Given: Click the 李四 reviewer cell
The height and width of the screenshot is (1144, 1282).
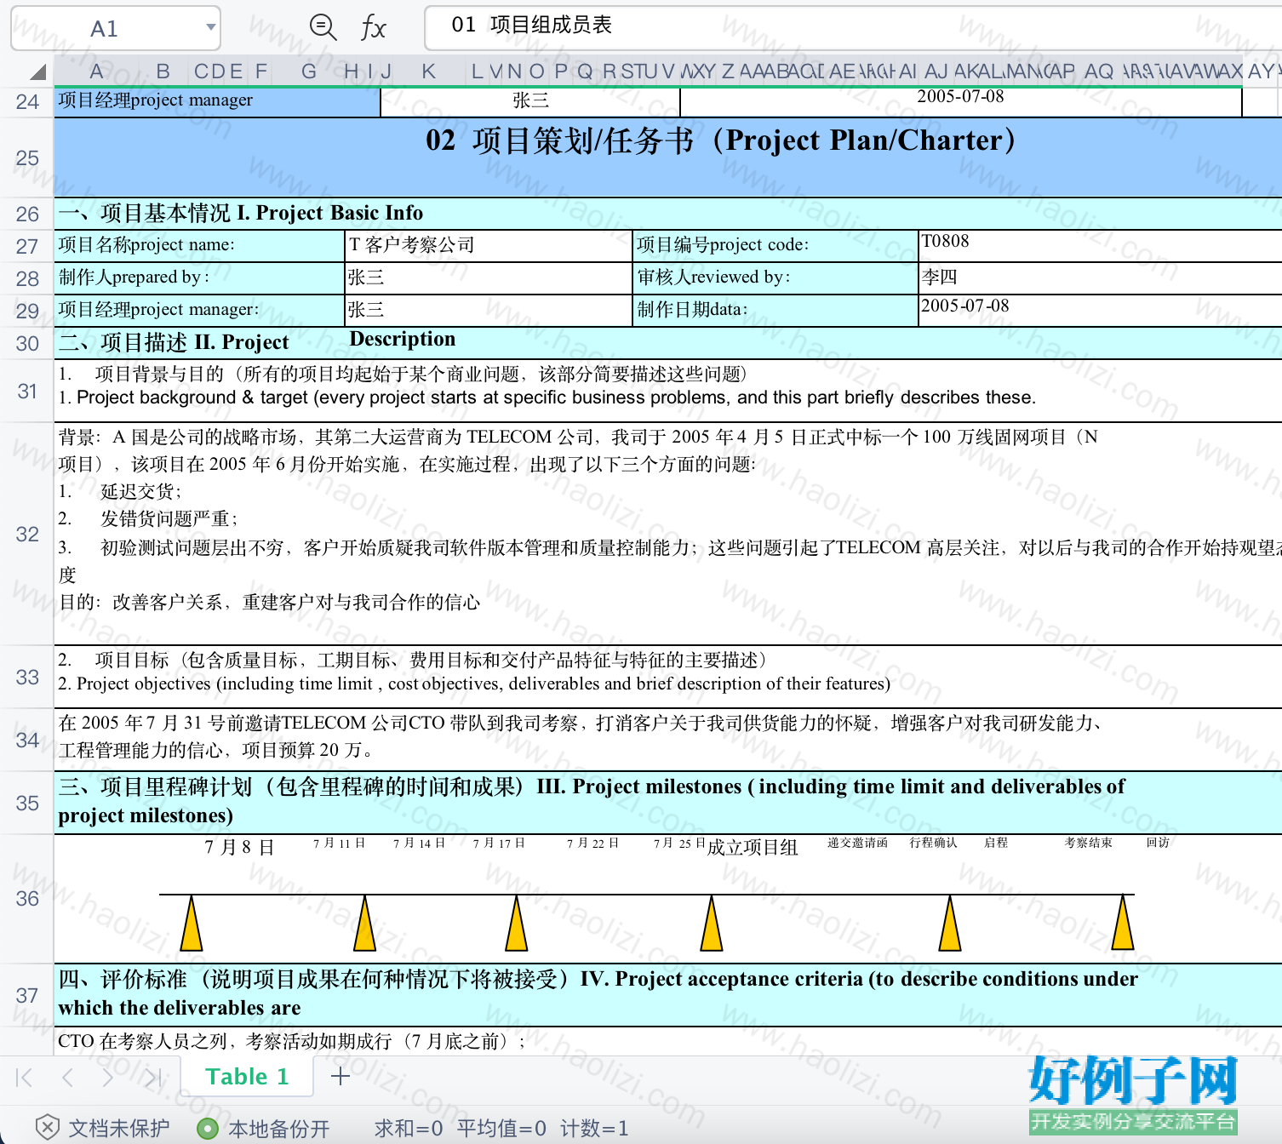Looking at the screenshot, I should [1100, 278].
